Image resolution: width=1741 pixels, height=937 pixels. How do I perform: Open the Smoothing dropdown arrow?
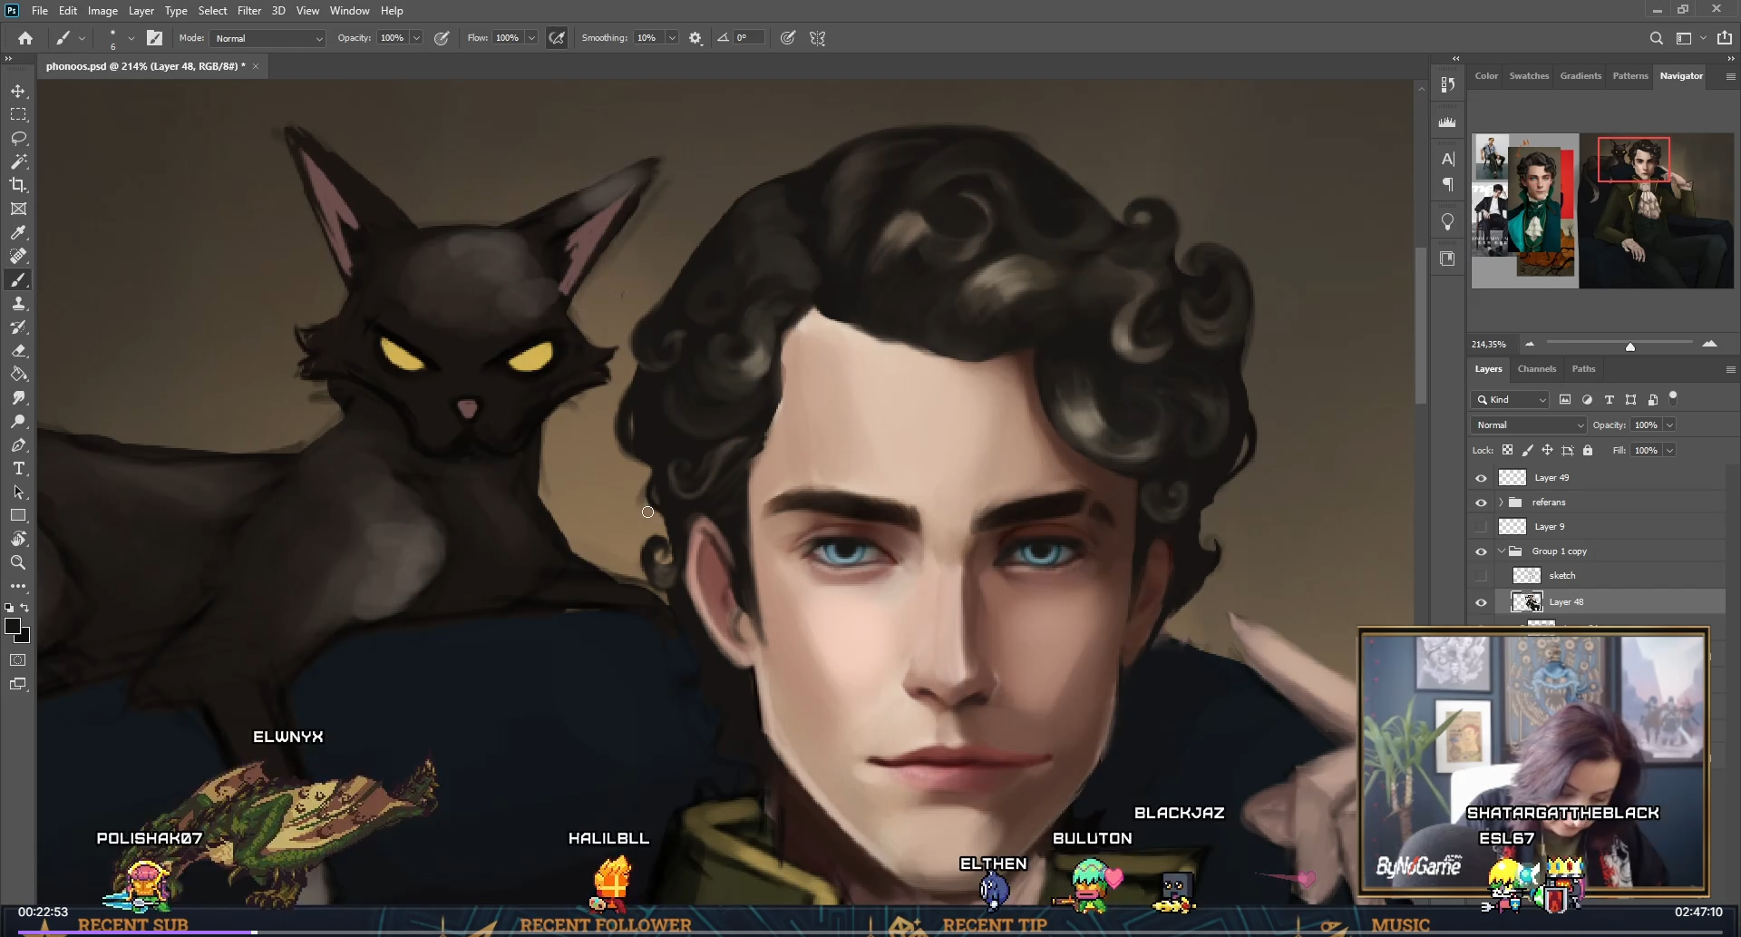(672, 38)
